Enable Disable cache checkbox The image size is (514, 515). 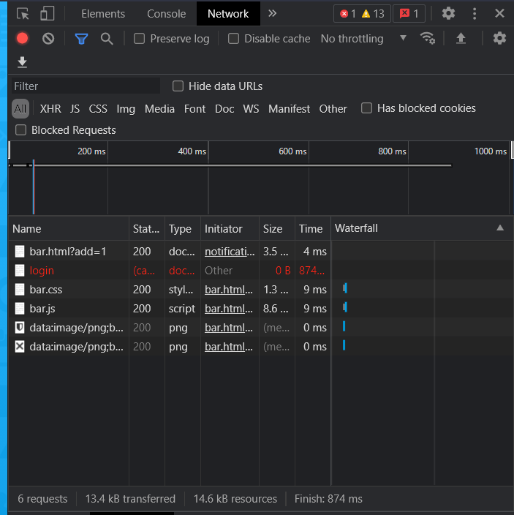[233, 39]
